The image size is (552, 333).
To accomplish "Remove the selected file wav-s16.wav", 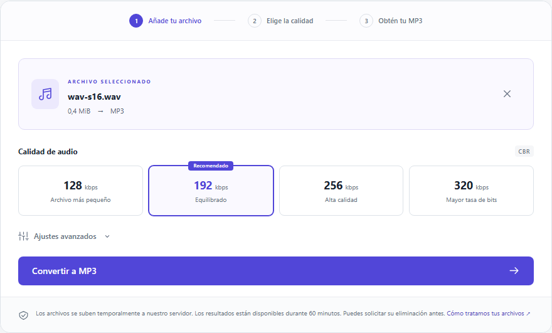I will 507,93.
